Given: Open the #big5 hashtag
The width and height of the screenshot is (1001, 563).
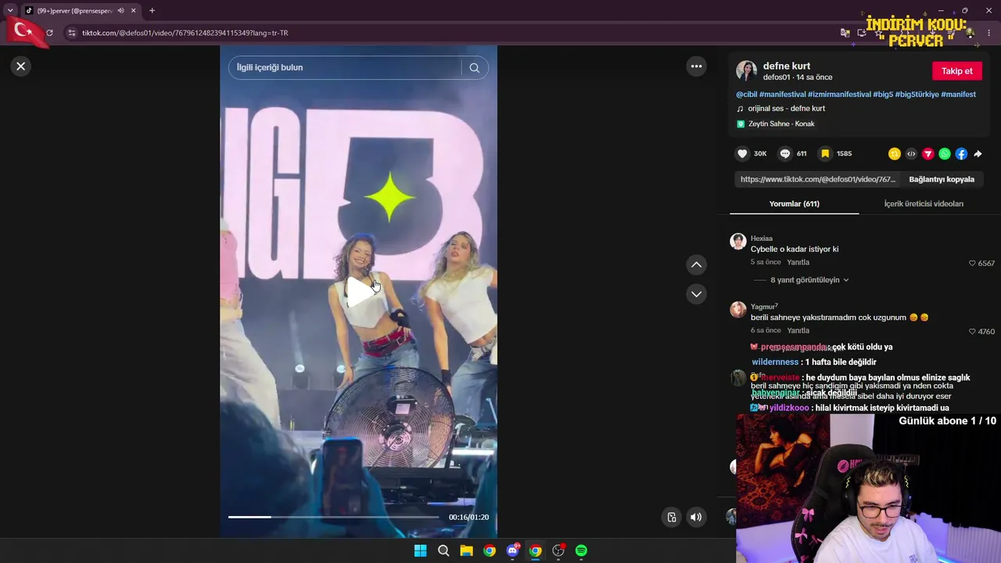Looking at the screenshot, I should coord(883,95).
